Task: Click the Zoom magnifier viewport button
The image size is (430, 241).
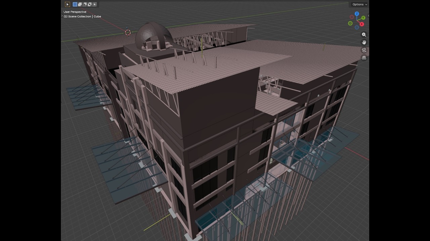Action: pos(364,35)
